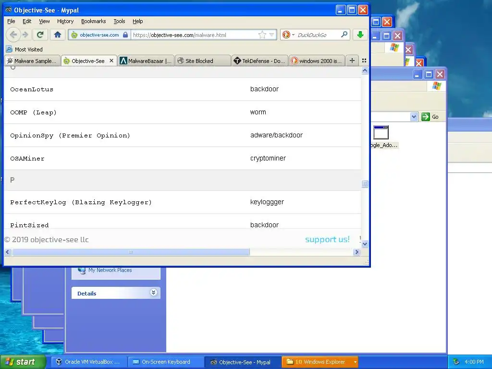Select the PerfectKeylog (Blazing Keylogger) entry
The image size is (492, 369).
[183, 202]
